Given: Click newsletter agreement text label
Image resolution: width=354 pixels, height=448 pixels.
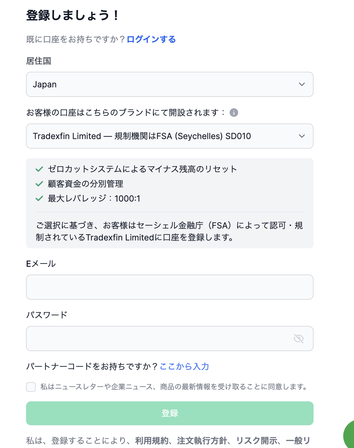Looking at the screenshot, I should coord(174,387).
